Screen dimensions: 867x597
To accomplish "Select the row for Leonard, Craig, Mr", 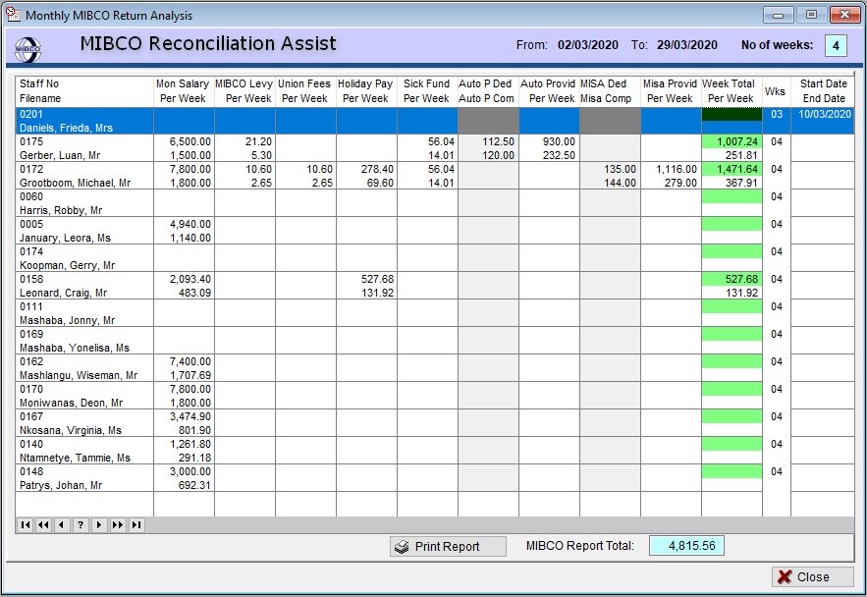I will [435, 286].
